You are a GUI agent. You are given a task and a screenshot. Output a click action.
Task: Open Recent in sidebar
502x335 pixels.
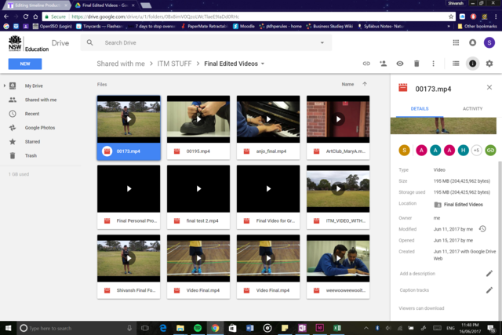(32, 114)
